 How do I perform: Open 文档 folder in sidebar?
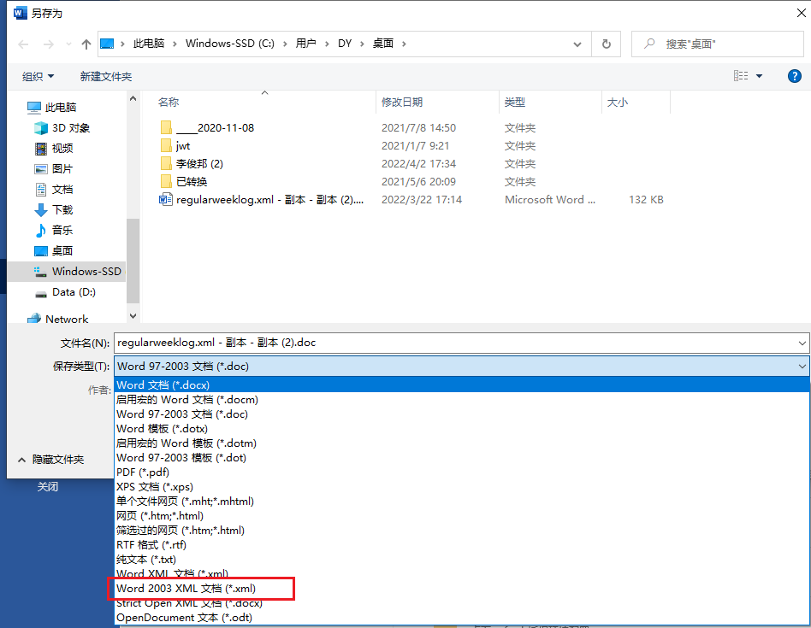[x=54, y=190]
